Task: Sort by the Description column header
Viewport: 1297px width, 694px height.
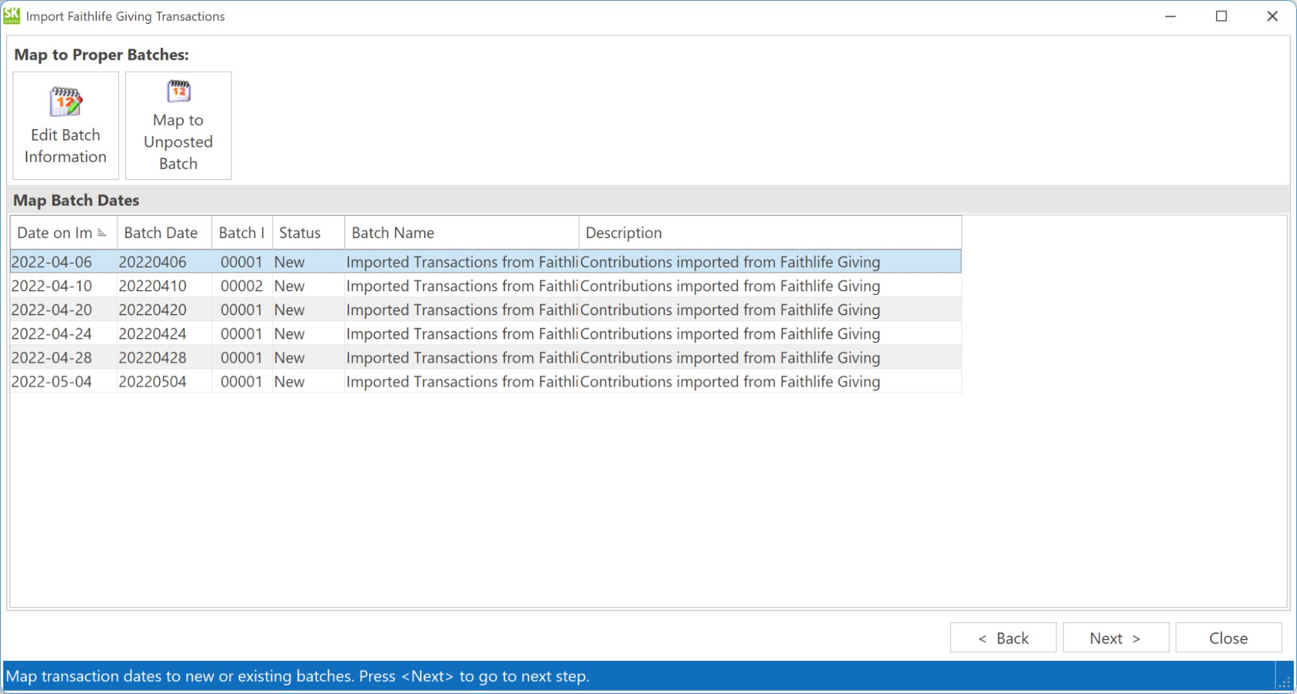Action: (770, 233)
